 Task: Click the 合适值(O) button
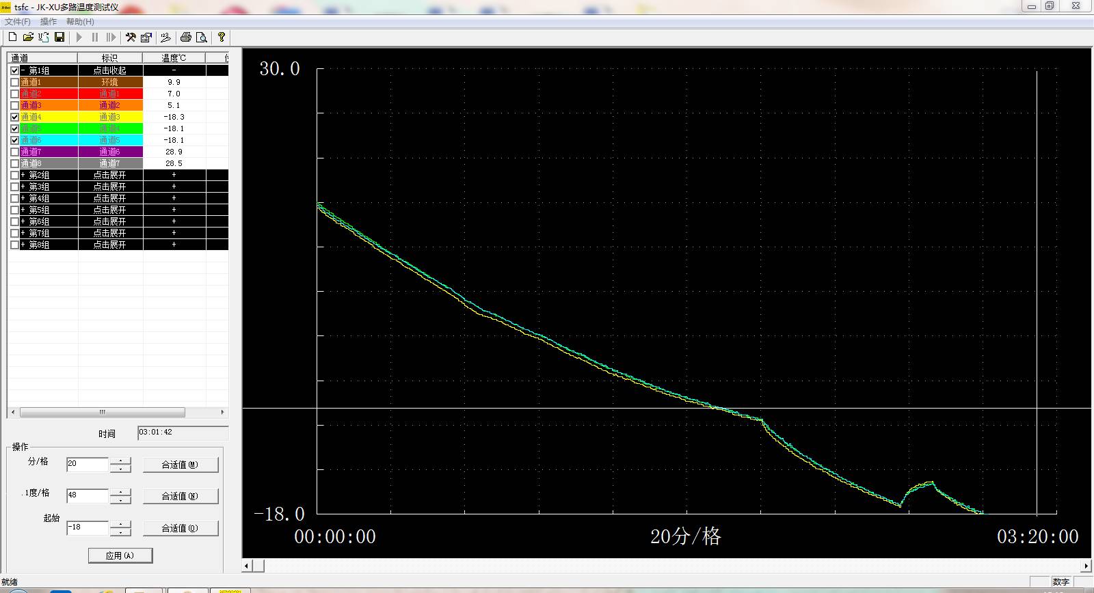(x=181, y=528)
